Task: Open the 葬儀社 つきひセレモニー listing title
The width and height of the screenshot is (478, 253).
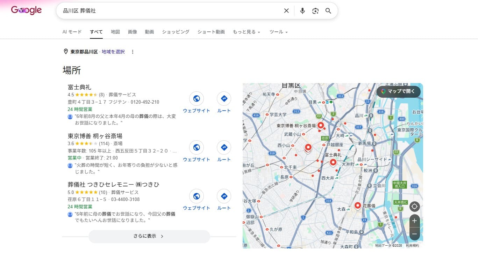Action: click(x=114, y=184)
